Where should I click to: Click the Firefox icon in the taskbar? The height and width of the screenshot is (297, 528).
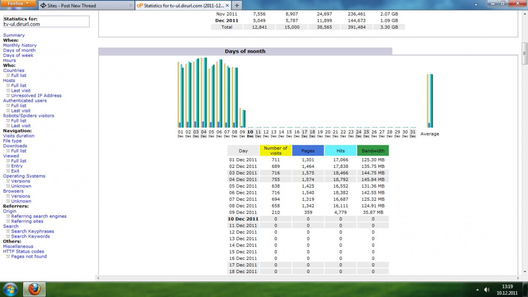[x=34, y=289]
